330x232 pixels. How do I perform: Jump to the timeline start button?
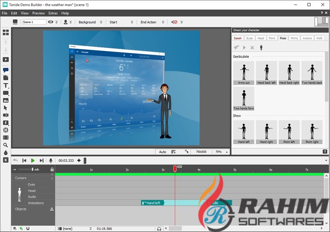click(24, 160)
